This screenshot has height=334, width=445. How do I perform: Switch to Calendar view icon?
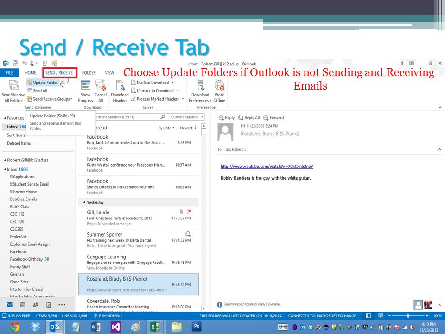tap(23, 304)
